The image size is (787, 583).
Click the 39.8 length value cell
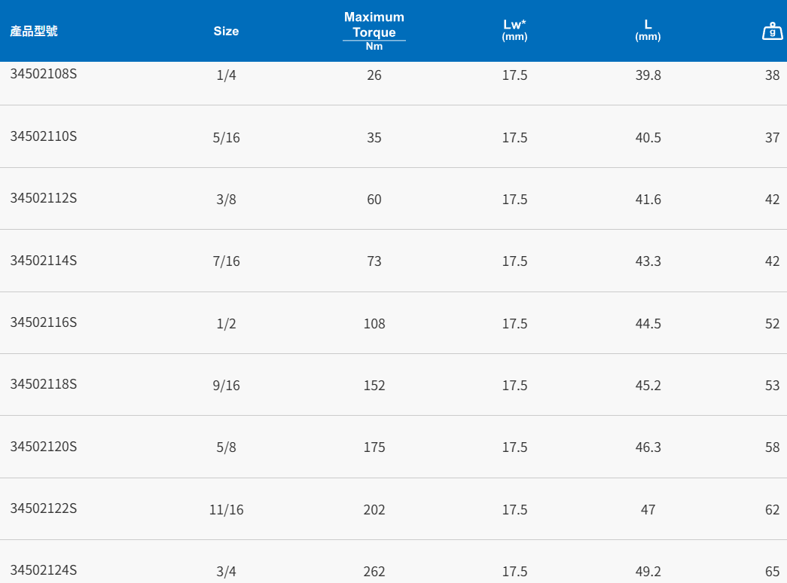click(x=648, y=75)
